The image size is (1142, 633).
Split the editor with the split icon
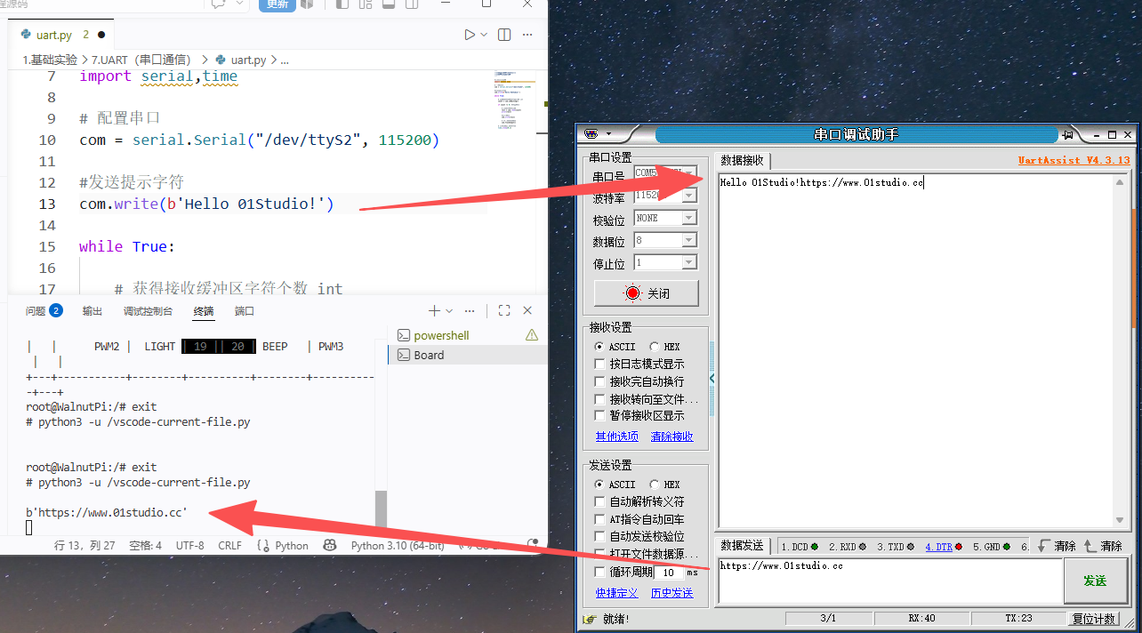(x=504, y=35)
